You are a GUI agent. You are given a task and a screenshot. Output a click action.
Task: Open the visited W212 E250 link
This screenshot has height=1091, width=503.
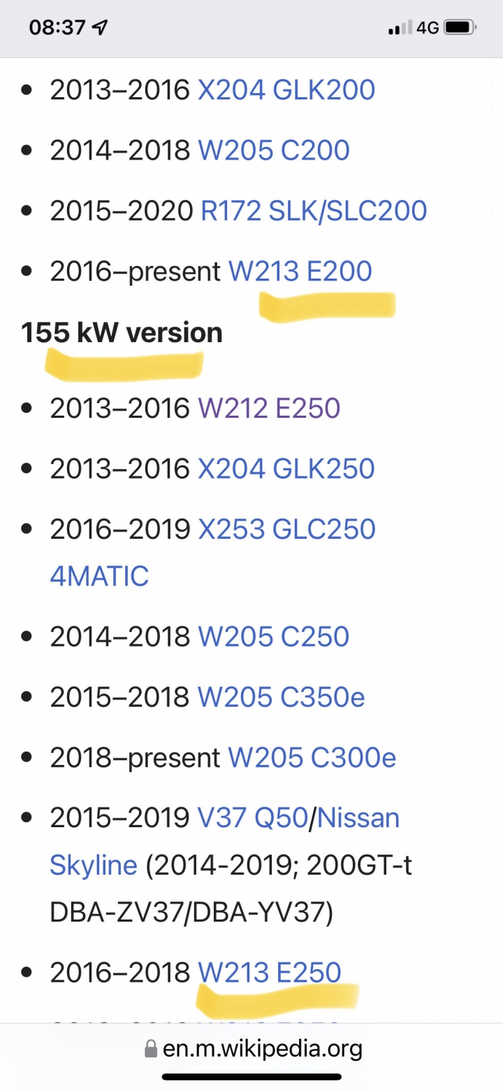269,408
